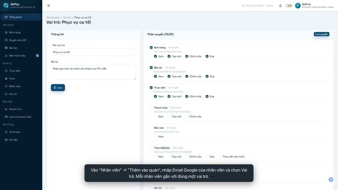Click the AIrPos logo icon
This screenshot has height=190, width=338.
tap(6, 6)
